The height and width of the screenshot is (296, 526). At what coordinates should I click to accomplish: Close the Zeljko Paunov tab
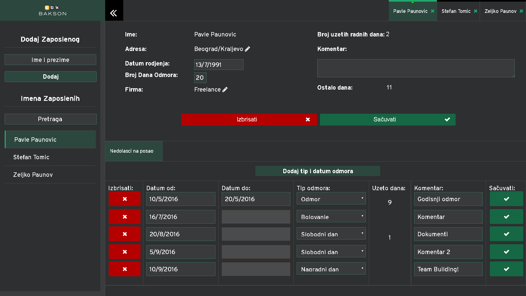521,11
